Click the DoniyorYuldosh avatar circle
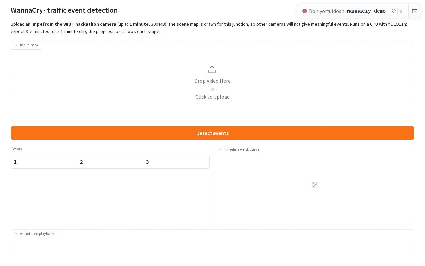Screen dimensions: 425x266 305,11
